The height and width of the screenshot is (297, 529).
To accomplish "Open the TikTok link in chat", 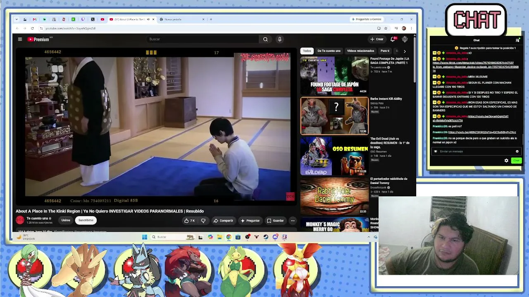I will click(475, 67).
